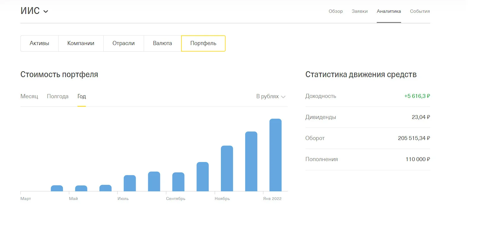Click the chart bar above Май label
Screen dimensions: 494x251
(81, 188)
